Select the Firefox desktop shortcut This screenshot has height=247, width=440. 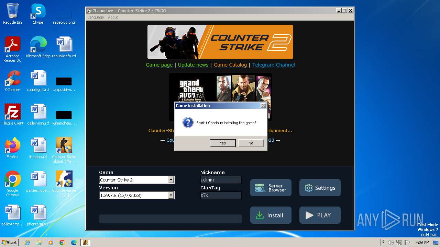point(12,148)
